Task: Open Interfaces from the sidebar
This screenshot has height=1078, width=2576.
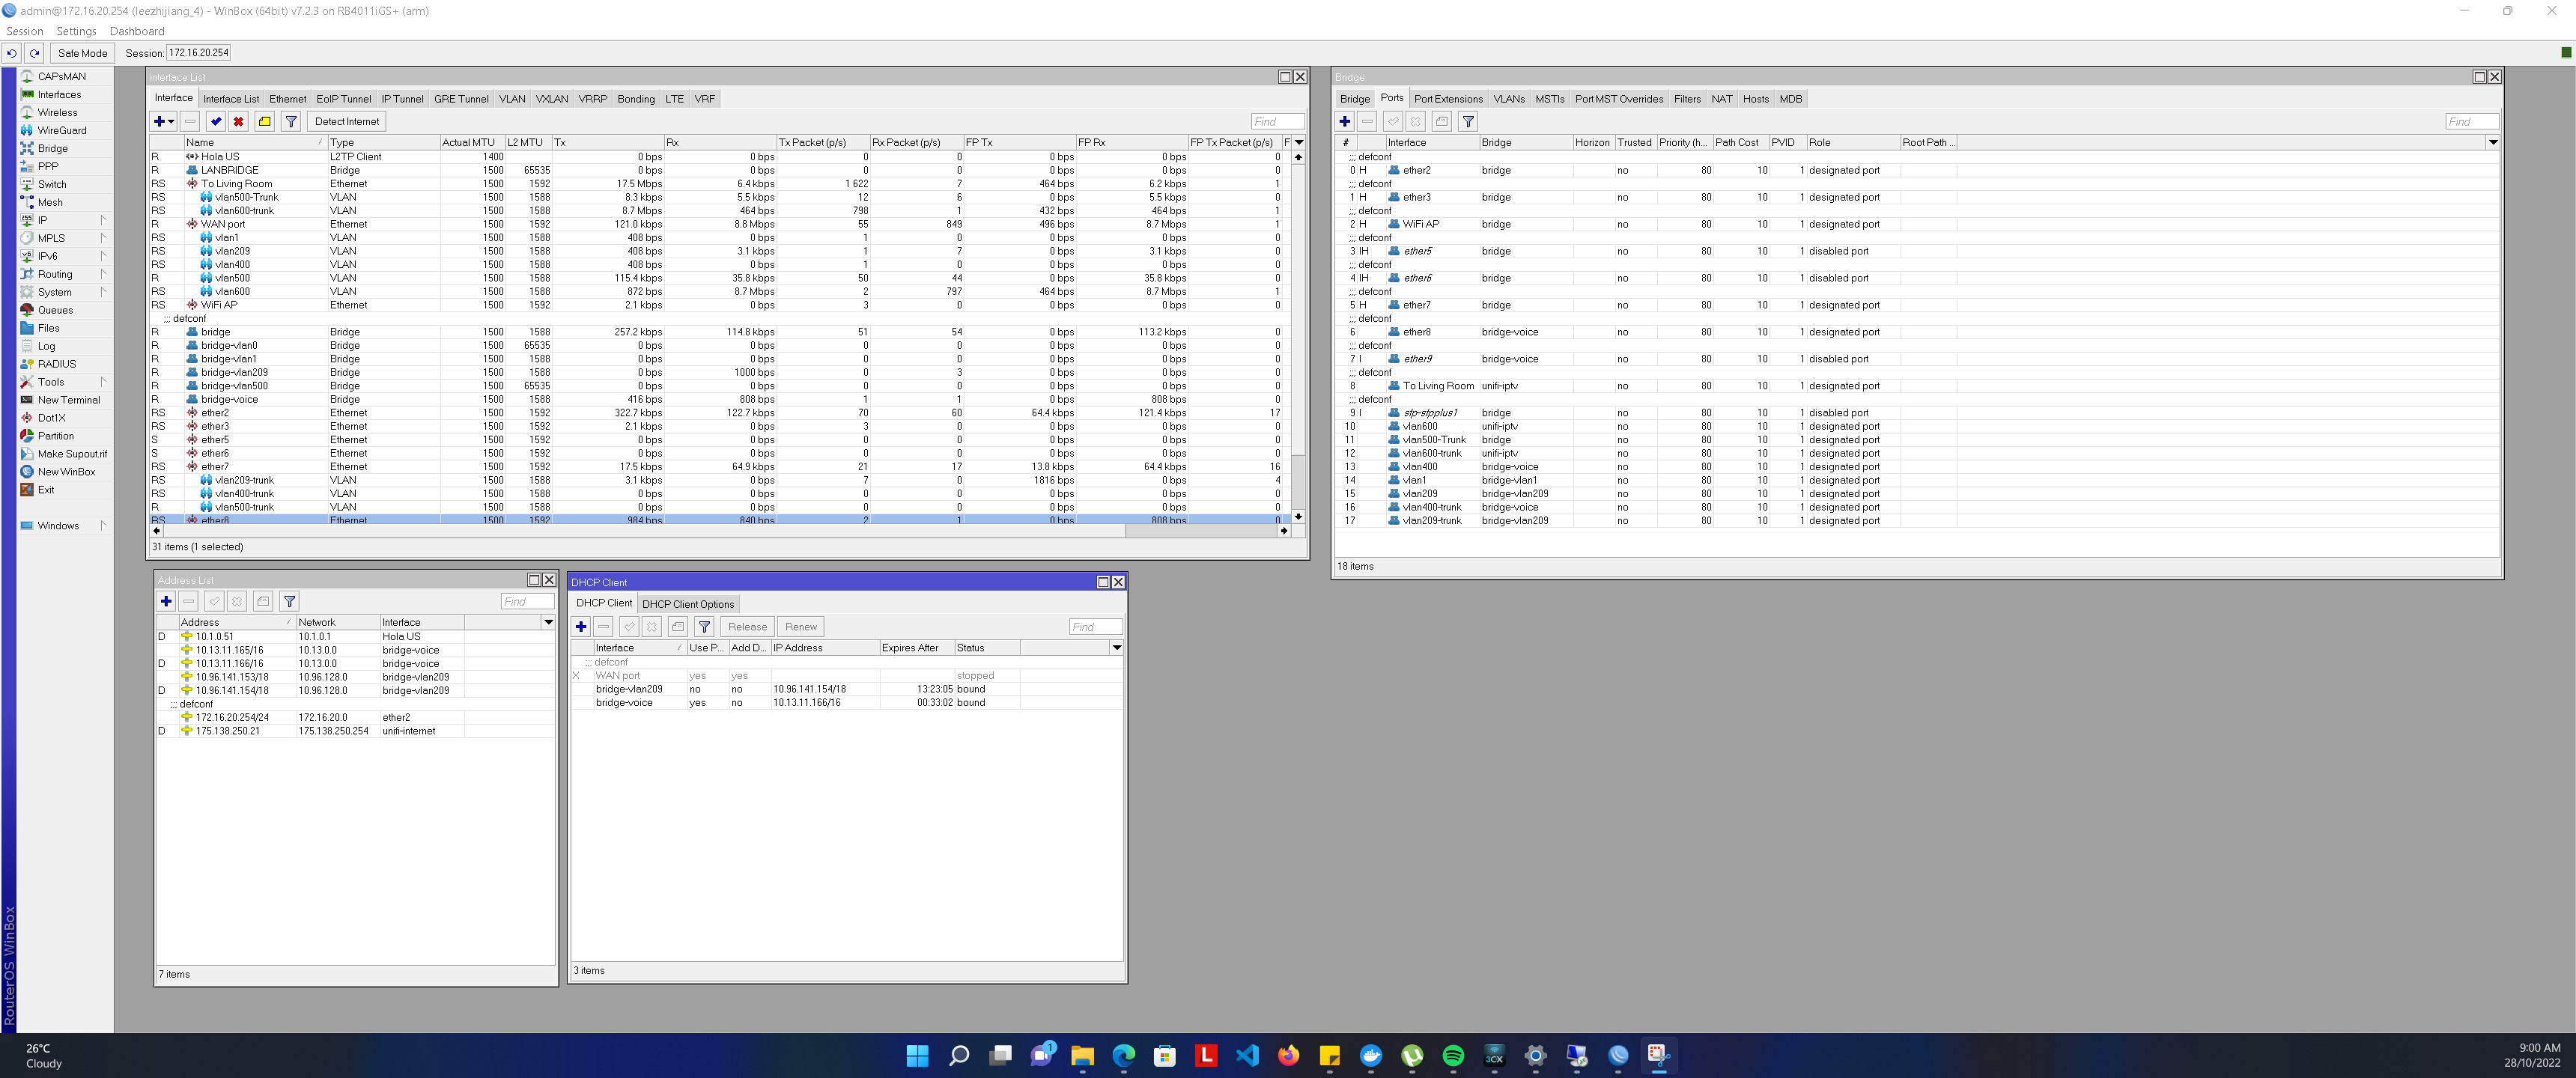Action: coord(59,94)
